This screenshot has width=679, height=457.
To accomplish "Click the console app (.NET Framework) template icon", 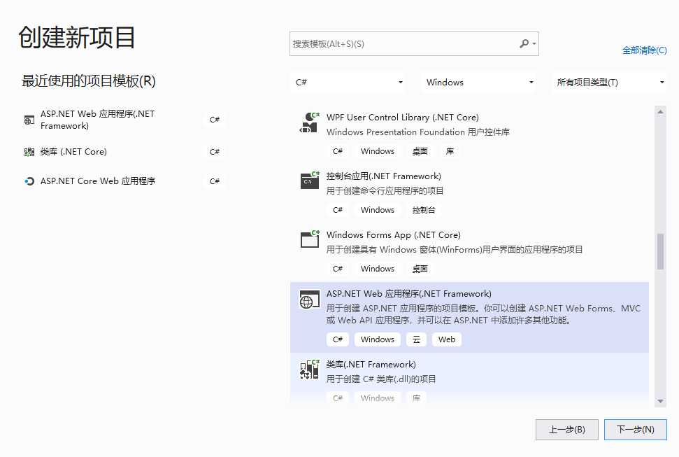I will [x=310, y=181].
